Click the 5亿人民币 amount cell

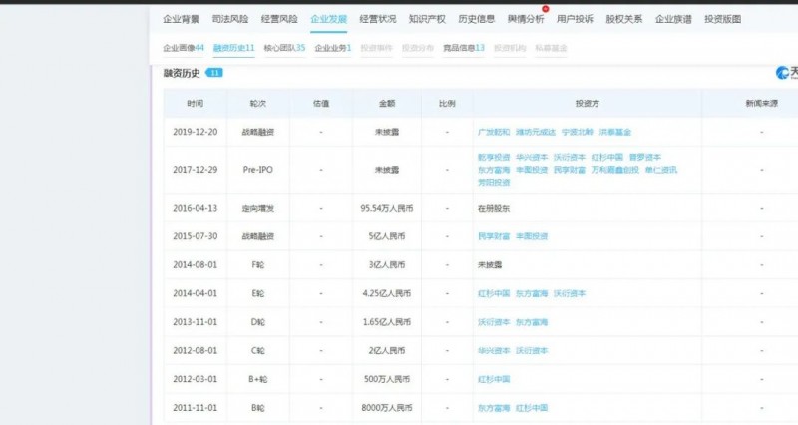(x=387, y=236)
